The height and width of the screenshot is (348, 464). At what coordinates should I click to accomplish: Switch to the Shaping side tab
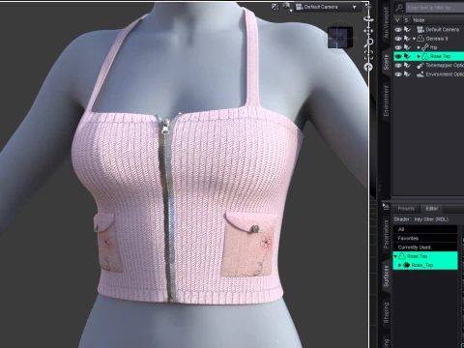click(x=386, y=312)
